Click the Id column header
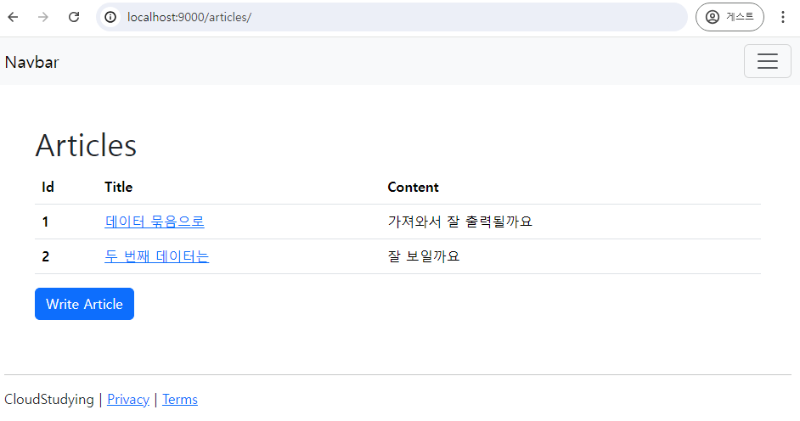800x421 pixels. click(x=48, y=187)
